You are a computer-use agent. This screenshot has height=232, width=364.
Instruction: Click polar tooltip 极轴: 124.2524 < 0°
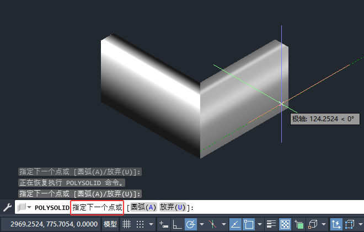(325, 119)
